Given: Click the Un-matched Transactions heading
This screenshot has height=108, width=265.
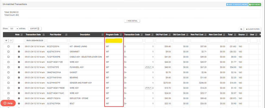Looking at the screenshot, I should (15, 4).
